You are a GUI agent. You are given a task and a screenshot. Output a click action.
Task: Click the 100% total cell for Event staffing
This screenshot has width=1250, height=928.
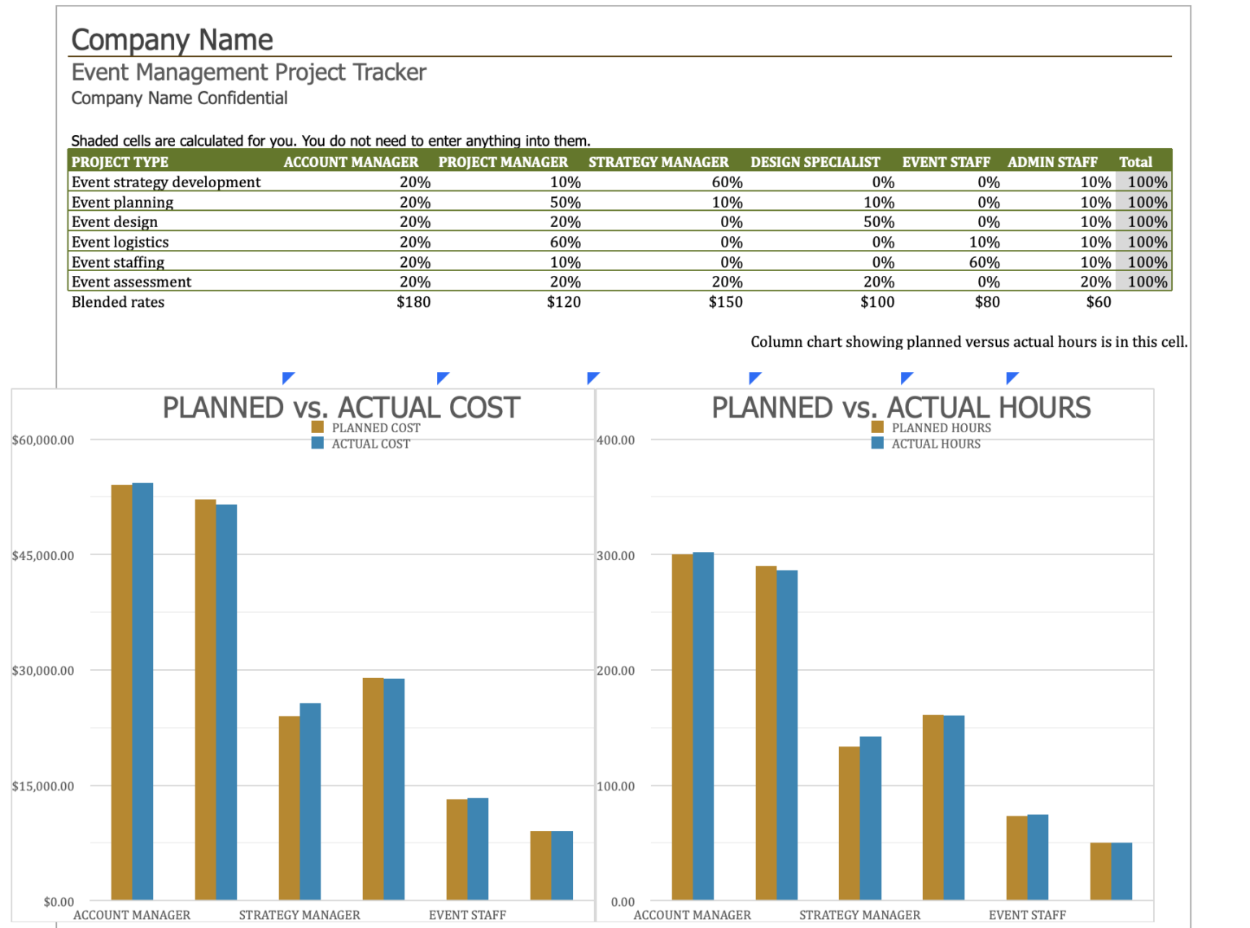[1147, 262]
